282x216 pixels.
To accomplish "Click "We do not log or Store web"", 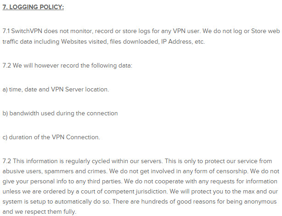I will tap(241, 31).
